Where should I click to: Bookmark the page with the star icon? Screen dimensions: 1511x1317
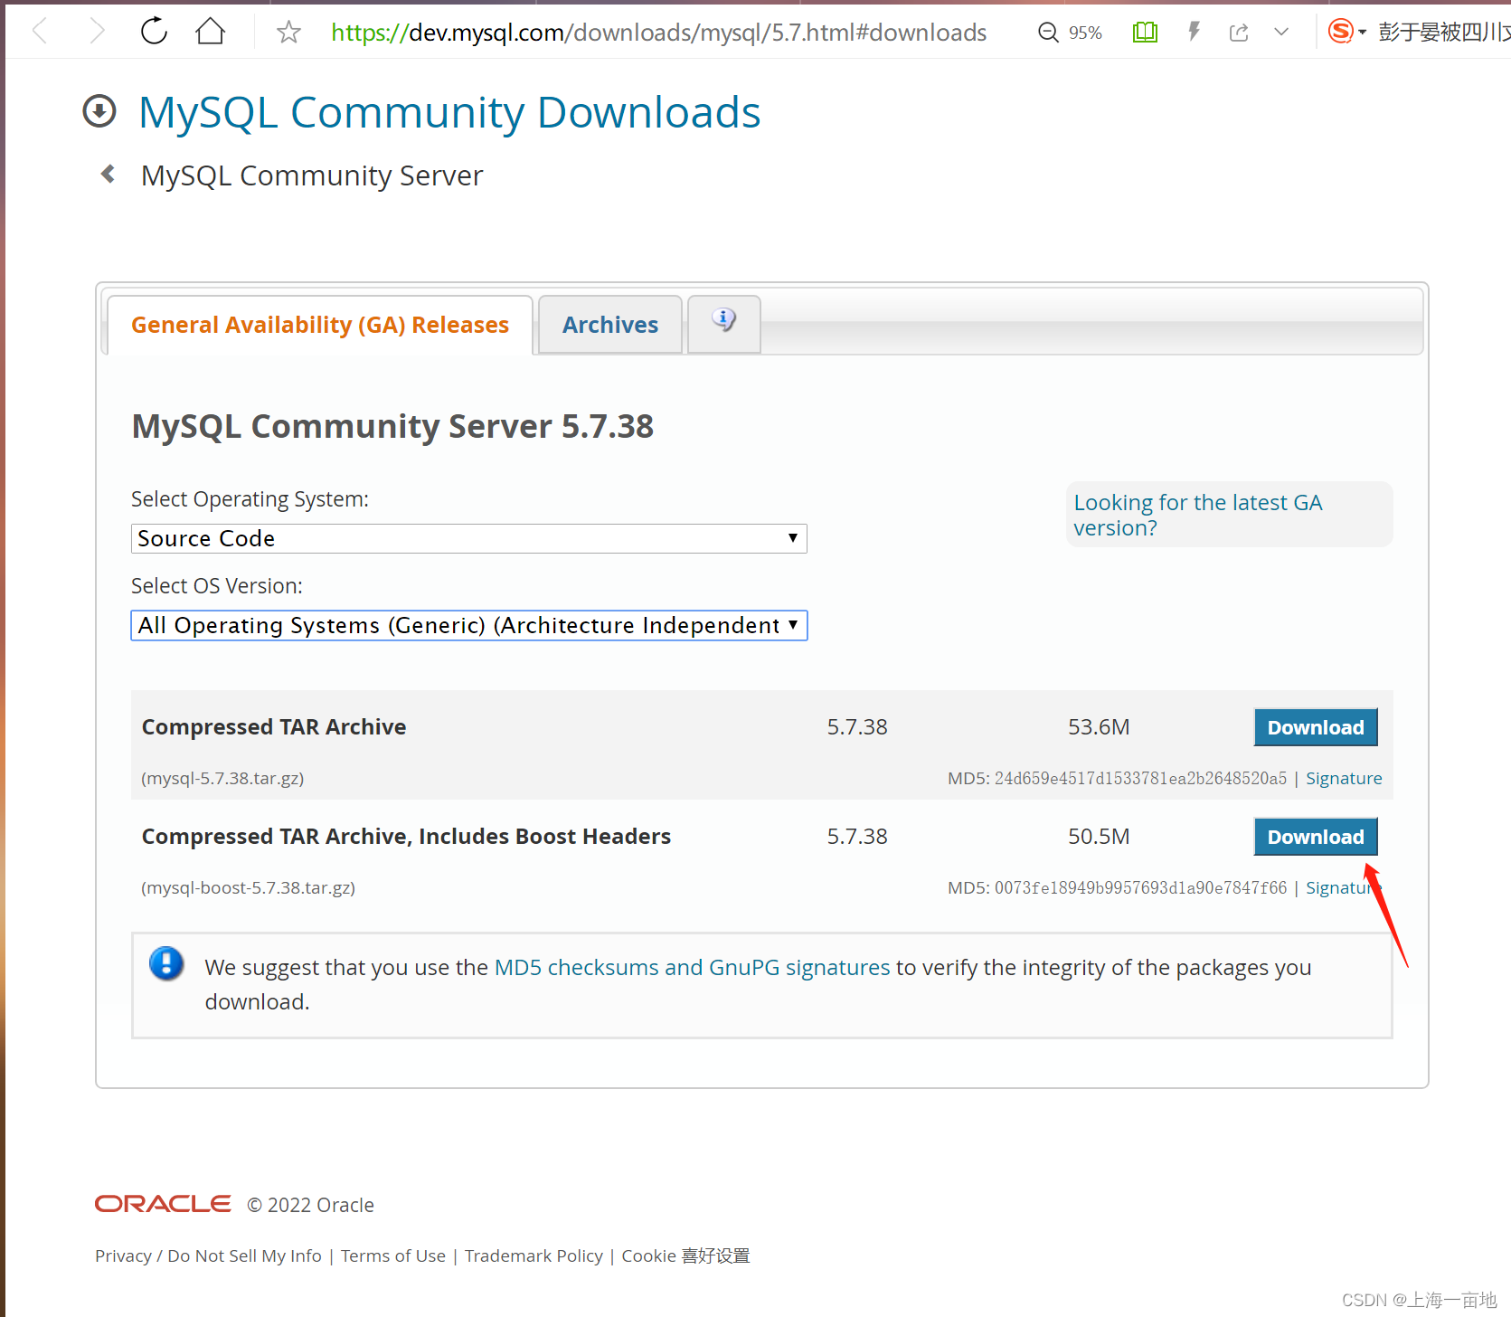point(288,33)
